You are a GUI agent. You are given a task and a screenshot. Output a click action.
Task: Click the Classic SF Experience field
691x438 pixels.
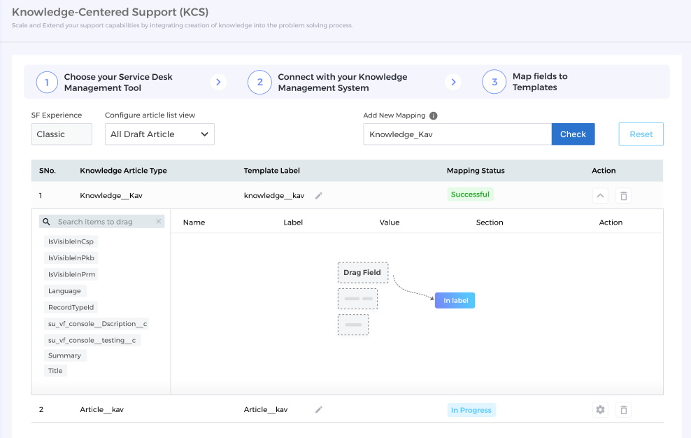coord(62,134)
